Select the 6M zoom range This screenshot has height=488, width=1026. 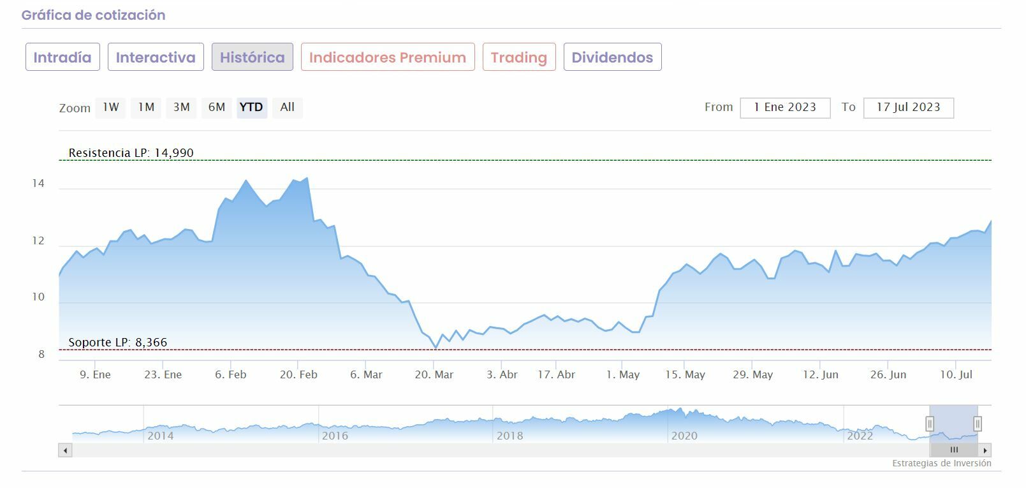point(217,108)
